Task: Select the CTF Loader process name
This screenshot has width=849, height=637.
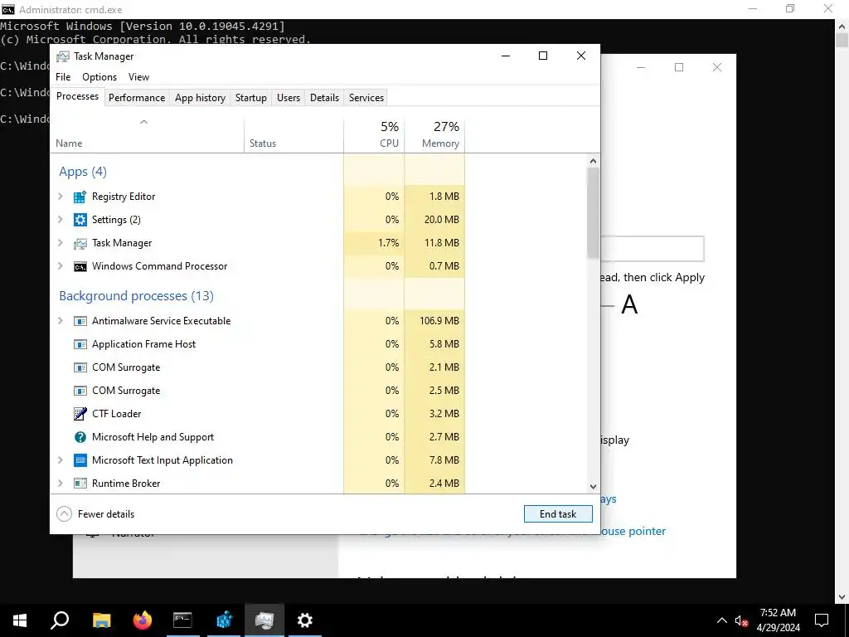Action: tap(116, 414)
